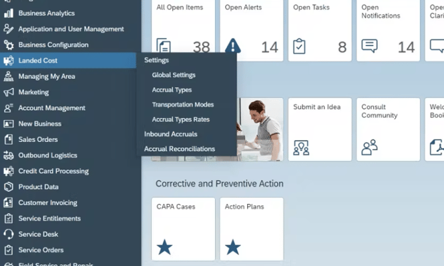Click the Landed Cost puzzle icon

coord(9,61)
